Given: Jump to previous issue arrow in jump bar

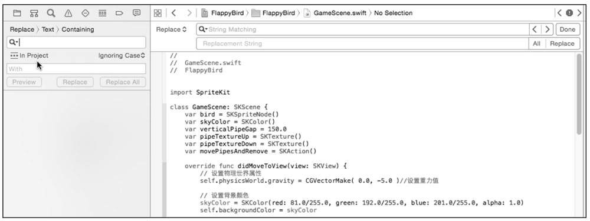Looking at the screenshot, I should 559,13.
